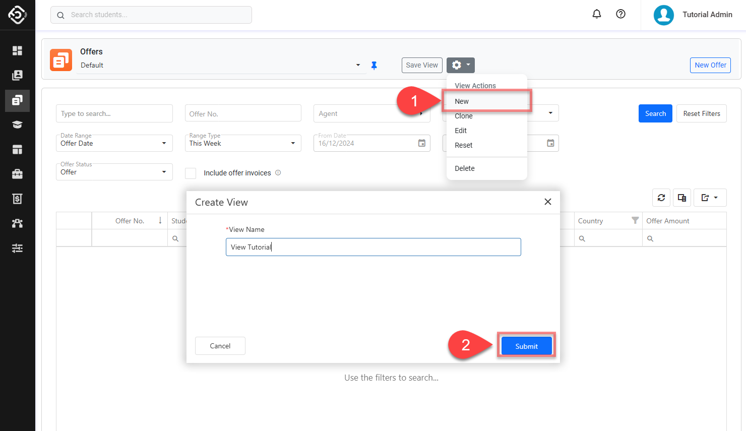The height and width of the screenshot is (431, 746).
Task: Choose Clone in View Actions menu
Action: tap(487, 116)
